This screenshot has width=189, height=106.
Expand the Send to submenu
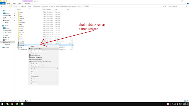tap(43, 69)
